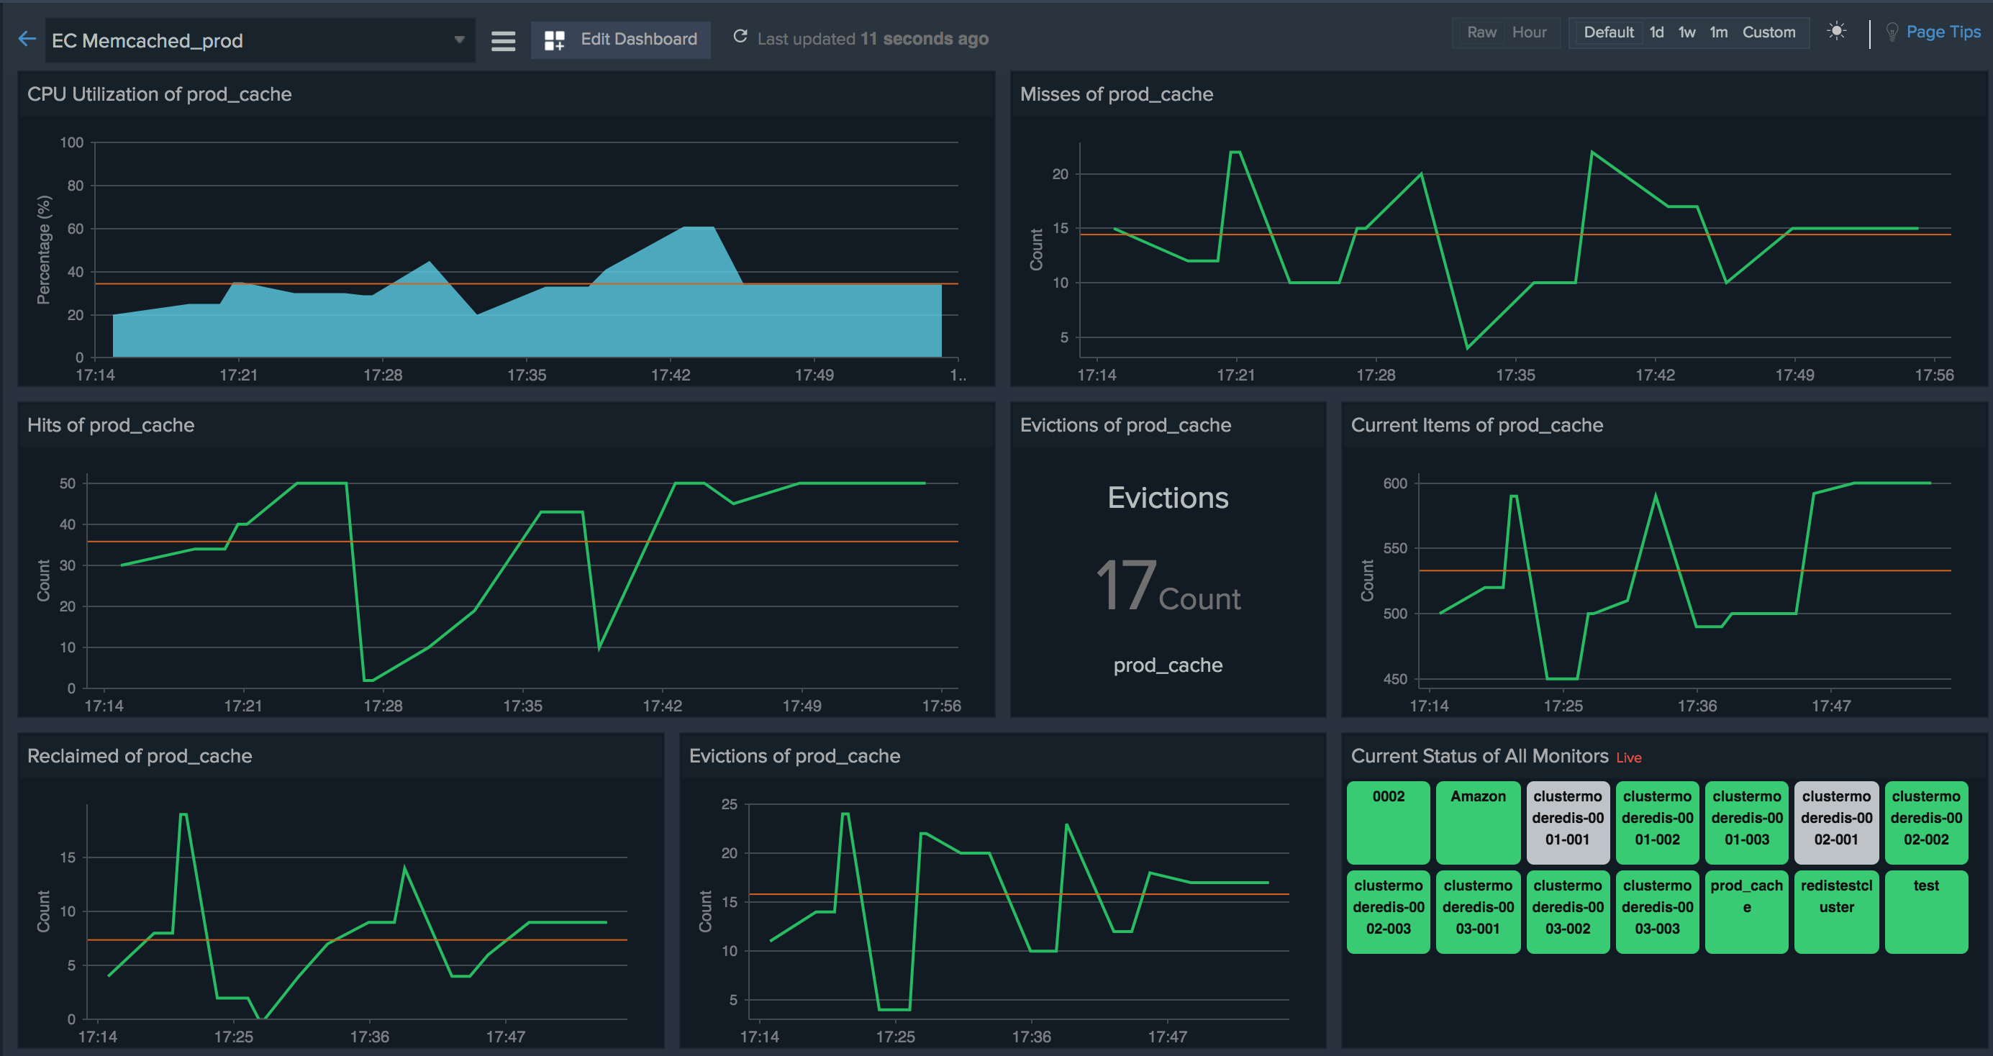Click the back arrow to leave the dashboard
1993x1056 pixels.
tap(27, 39)
